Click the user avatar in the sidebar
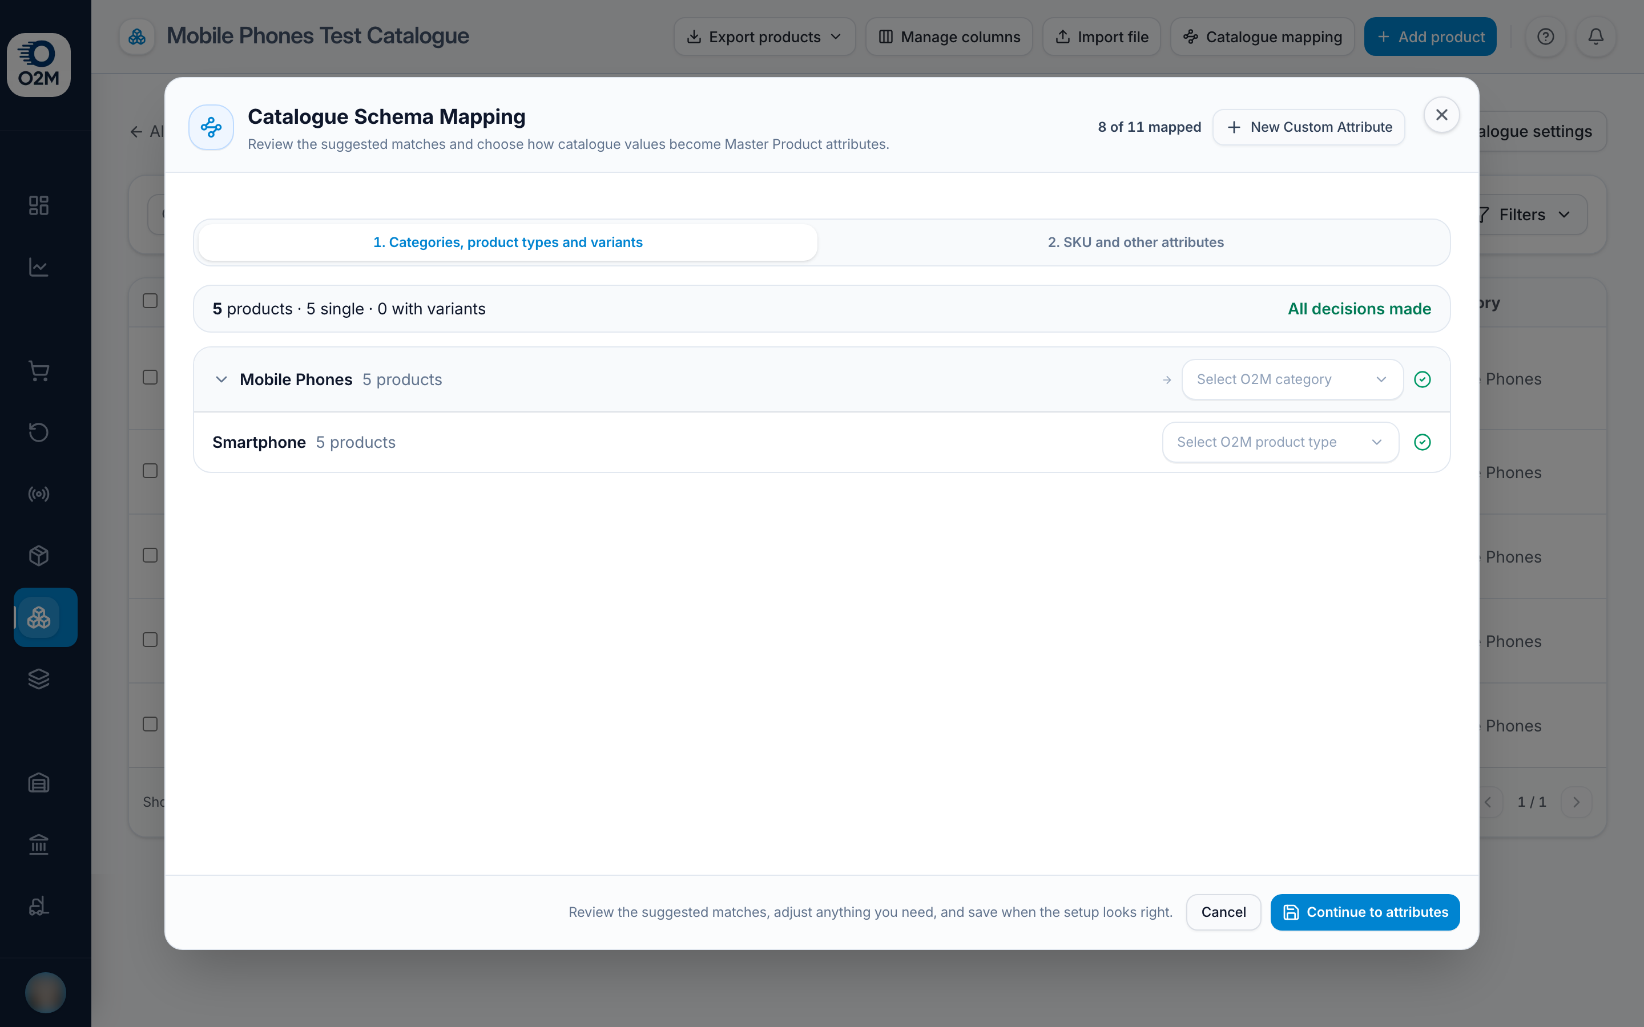The image size is (1644, 1027). (x=46, y=992)
